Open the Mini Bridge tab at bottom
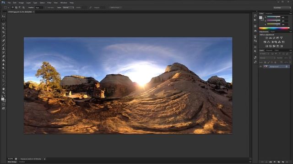The height and width of the screenshot is (164, 293). (x=12, y=162)
